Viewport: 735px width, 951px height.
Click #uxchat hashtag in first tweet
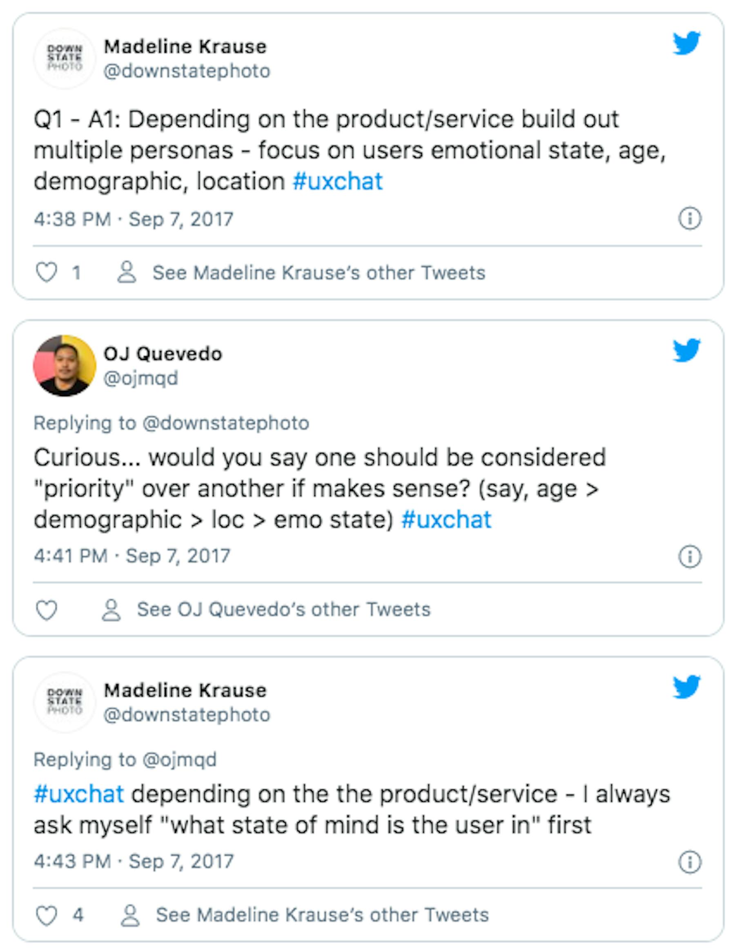(338, 181)
